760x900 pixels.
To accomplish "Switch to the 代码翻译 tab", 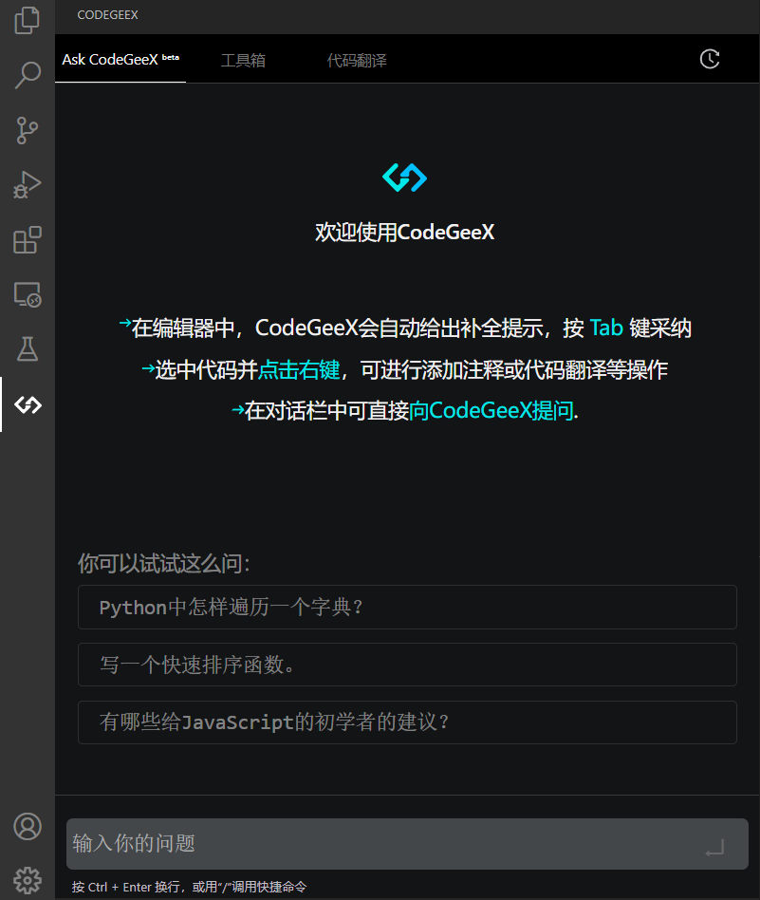I will pos(357,59).
